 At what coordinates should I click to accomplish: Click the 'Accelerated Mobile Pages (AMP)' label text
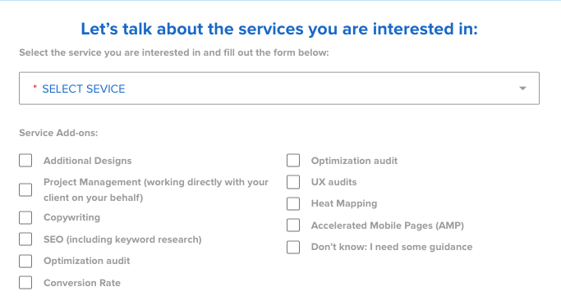point(388,225)
